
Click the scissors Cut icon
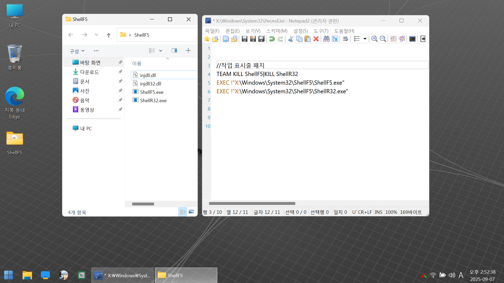click(291, 39)
